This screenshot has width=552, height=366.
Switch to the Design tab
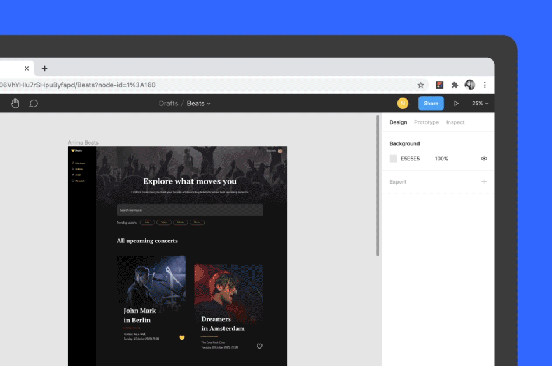point(398,122)
